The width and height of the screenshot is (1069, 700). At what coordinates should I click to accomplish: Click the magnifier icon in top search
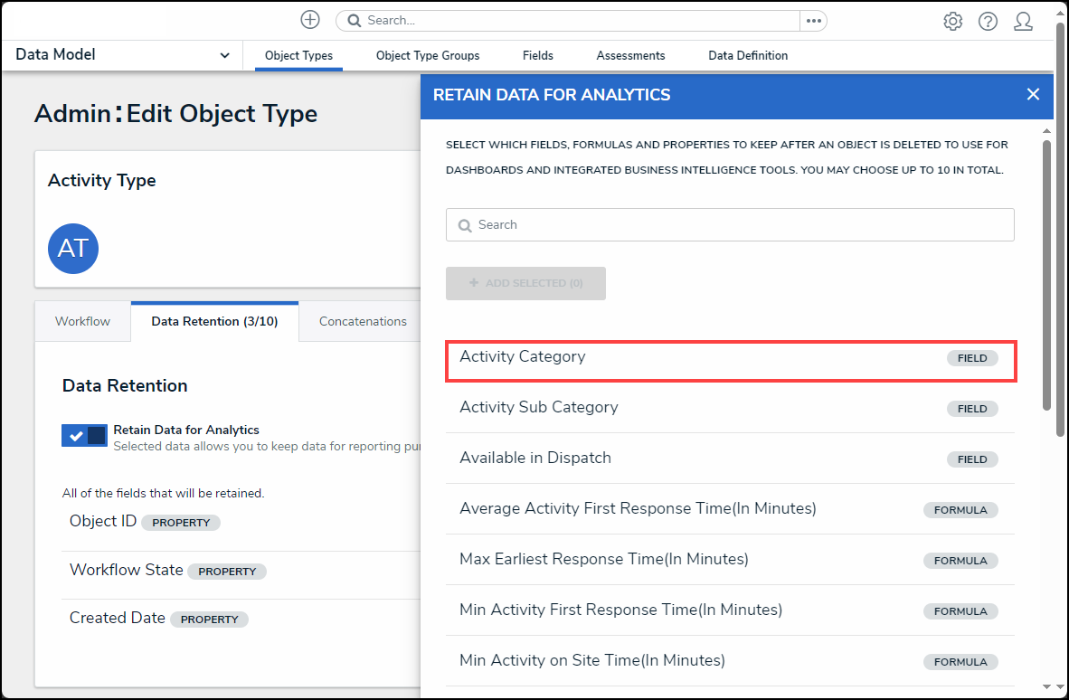355,21
